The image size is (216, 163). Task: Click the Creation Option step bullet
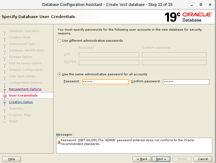pos(5,102)
